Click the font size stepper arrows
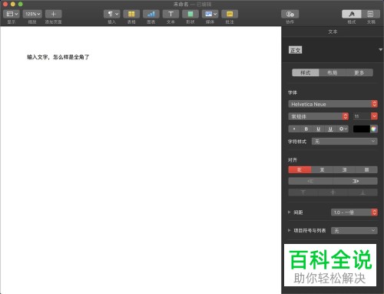This screenshot has width=384, height=294. 374,116
